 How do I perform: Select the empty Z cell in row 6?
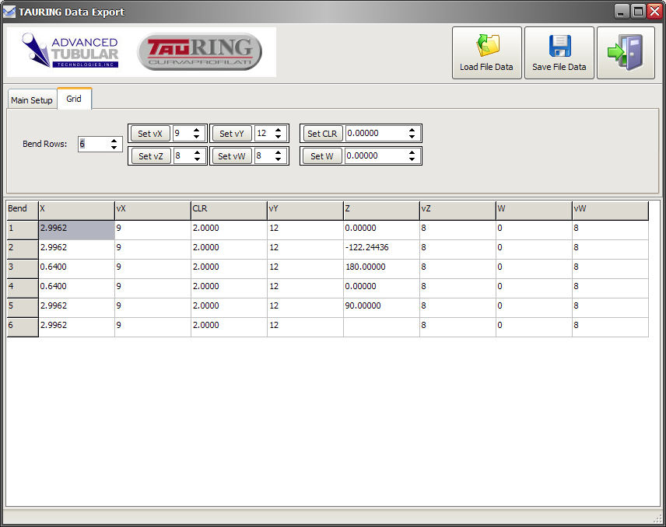point(380,326)
